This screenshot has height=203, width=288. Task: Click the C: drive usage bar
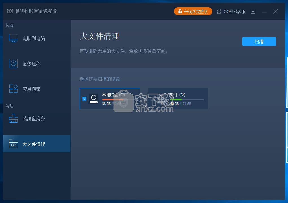[x=119, y=100]
